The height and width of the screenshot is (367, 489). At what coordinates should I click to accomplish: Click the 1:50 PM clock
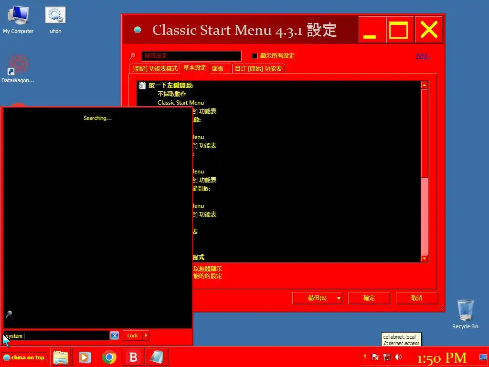pos(442,357)
